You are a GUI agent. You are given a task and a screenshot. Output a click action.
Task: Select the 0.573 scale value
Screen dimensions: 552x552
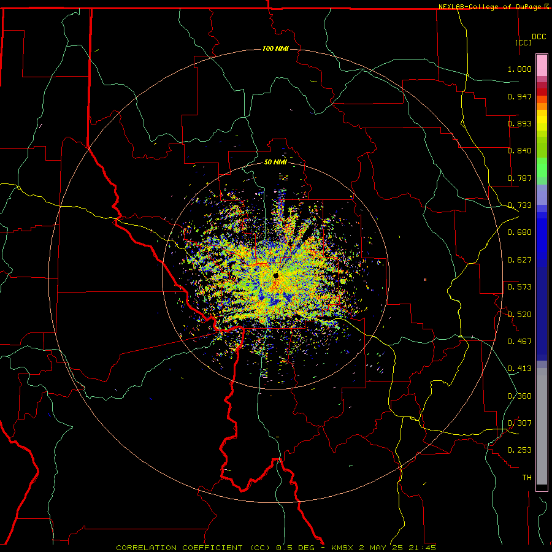(519, 287)
